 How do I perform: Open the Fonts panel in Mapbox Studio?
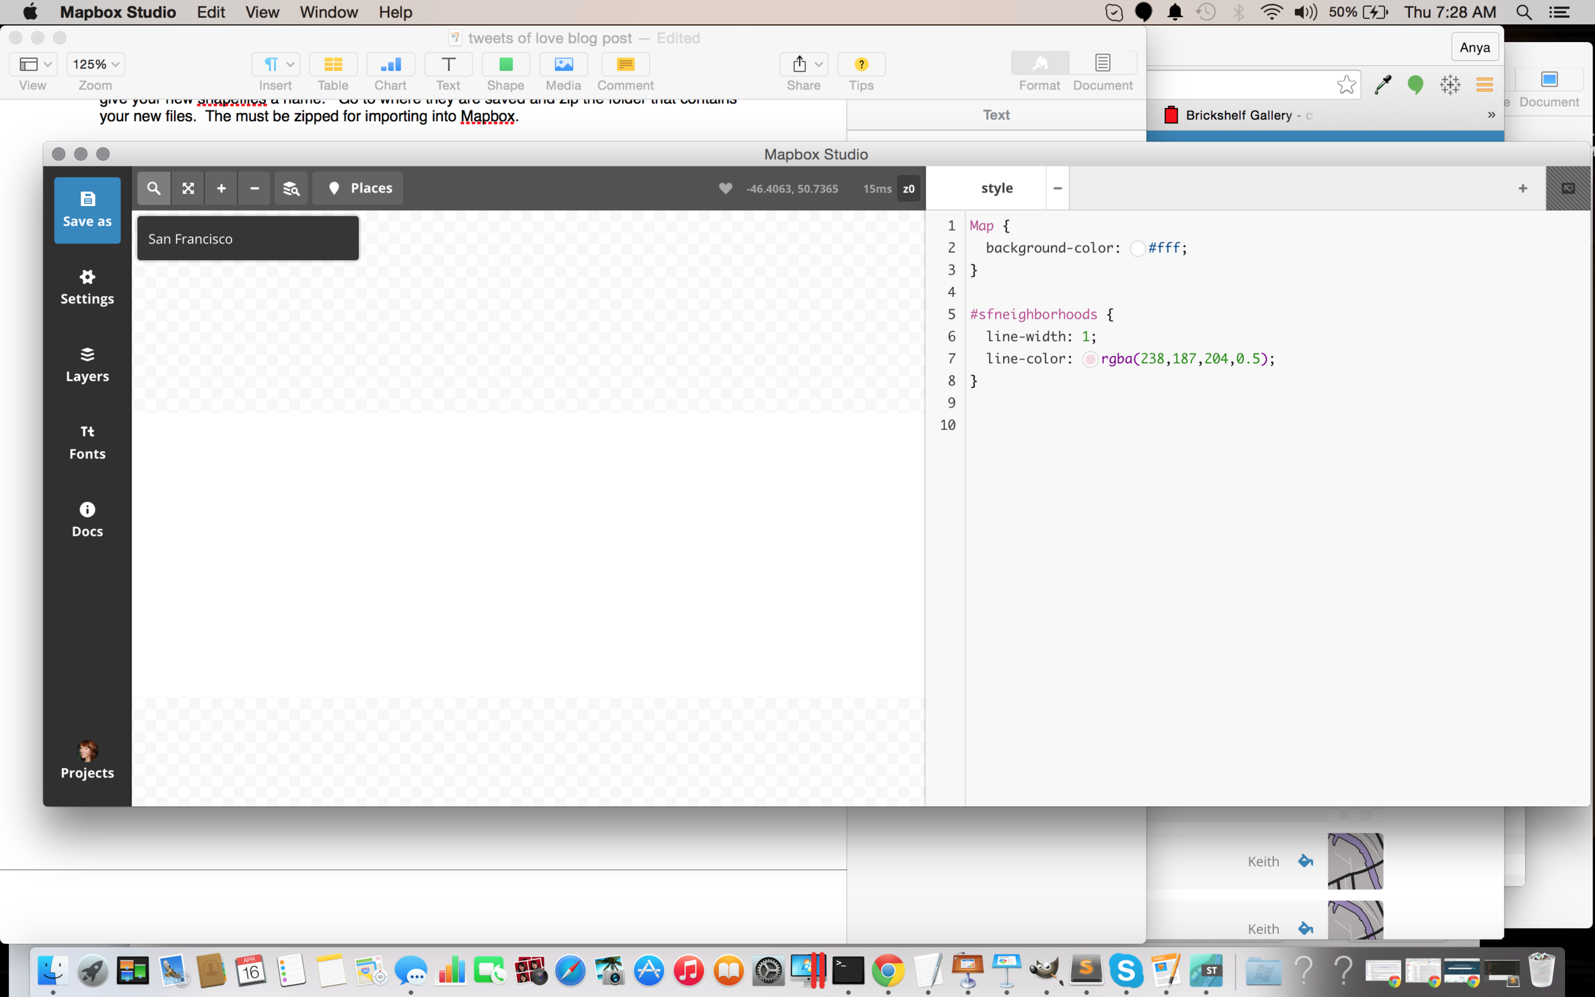(87, 443)
